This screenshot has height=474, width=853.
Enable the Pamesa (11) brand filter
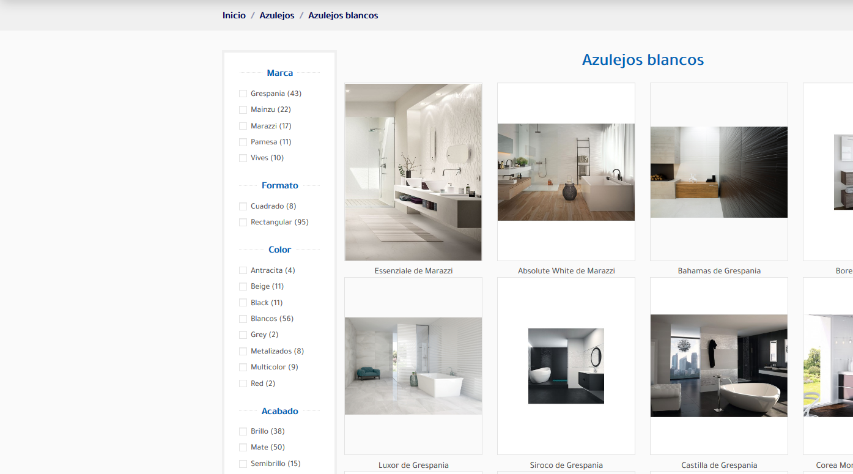(x=243, y=142)
